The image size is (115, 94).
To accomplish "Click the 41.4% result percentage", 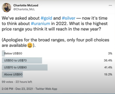I will tap(108, 67).
